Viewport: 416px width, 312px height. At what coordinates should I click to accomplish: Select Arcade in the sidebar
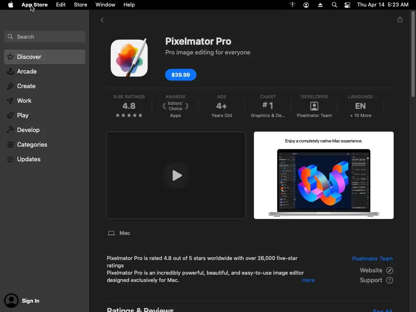(x=45, y=71)
